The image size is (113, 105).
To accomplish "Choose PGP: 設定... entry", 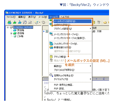I will [x=70, y=89].
